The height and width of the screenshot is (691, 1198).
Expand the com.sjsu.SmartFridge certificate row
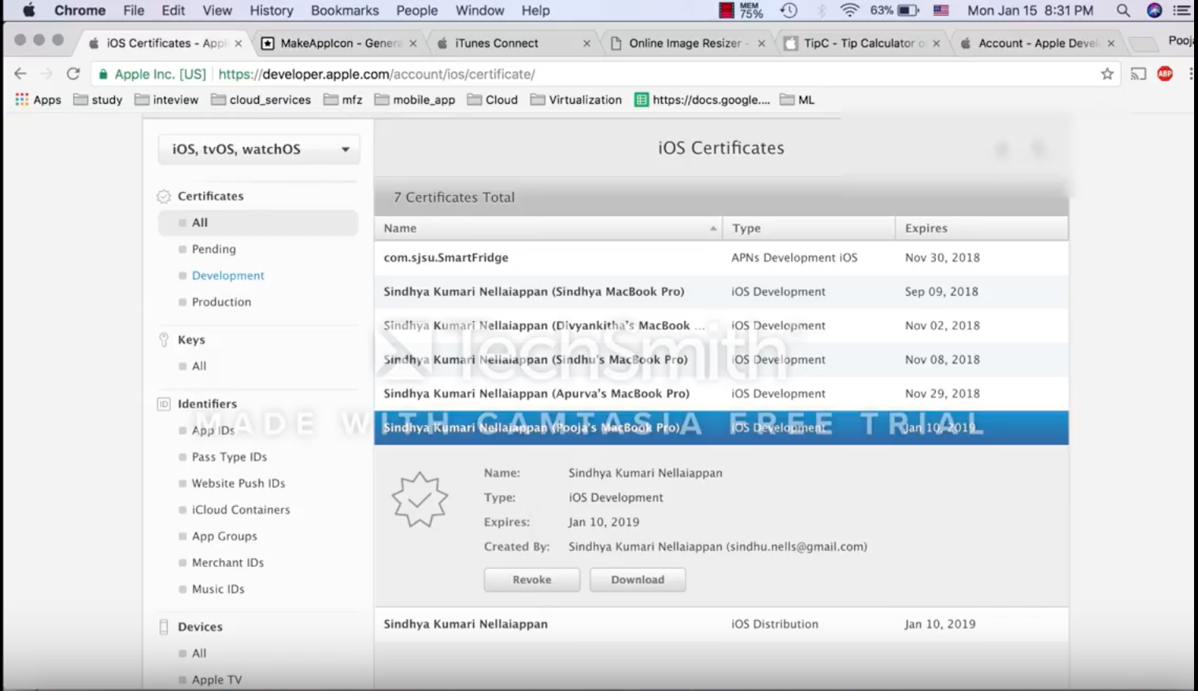click(721, 257)
